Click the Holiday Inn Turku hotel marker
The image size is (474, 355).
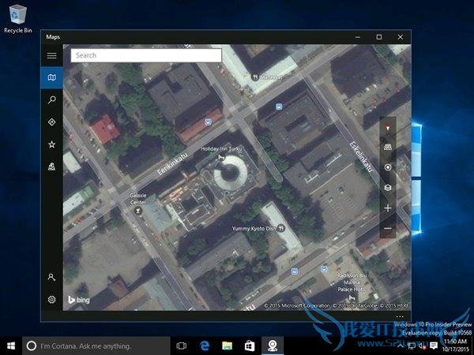pos(221,157)
